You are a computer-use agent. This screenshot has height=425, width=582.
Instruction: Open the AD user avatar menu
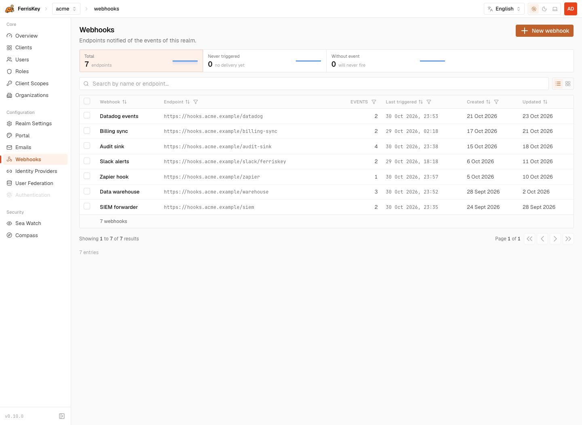click(x=571, y=9)
